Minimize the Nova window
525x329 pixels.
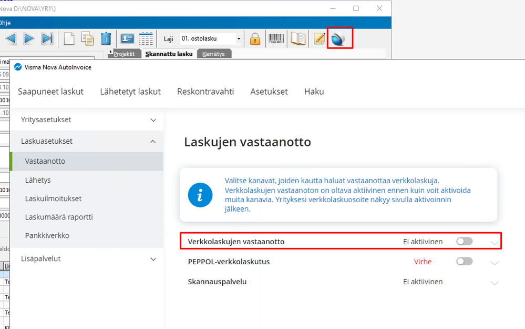[x=333, y=8]
